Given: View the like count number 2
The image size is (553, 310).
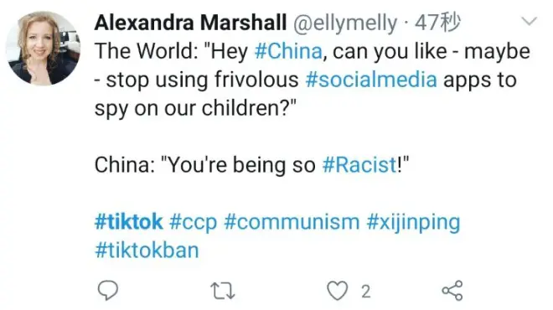Looking at the screenshot, I should (x=365, y=292).
